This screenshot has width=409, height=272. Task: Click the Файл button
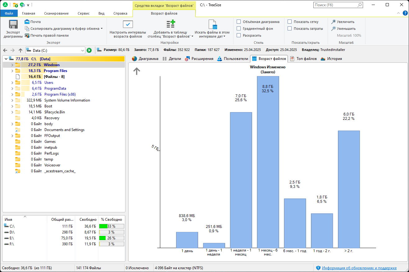pos(9,13)
